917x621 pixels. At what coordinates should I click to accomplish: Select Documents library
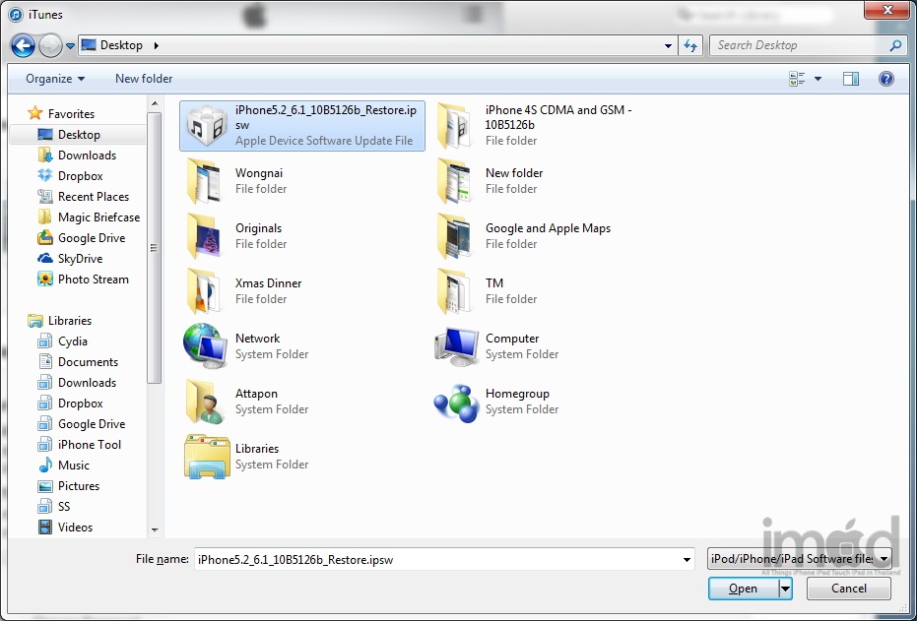tap(78, 362)
